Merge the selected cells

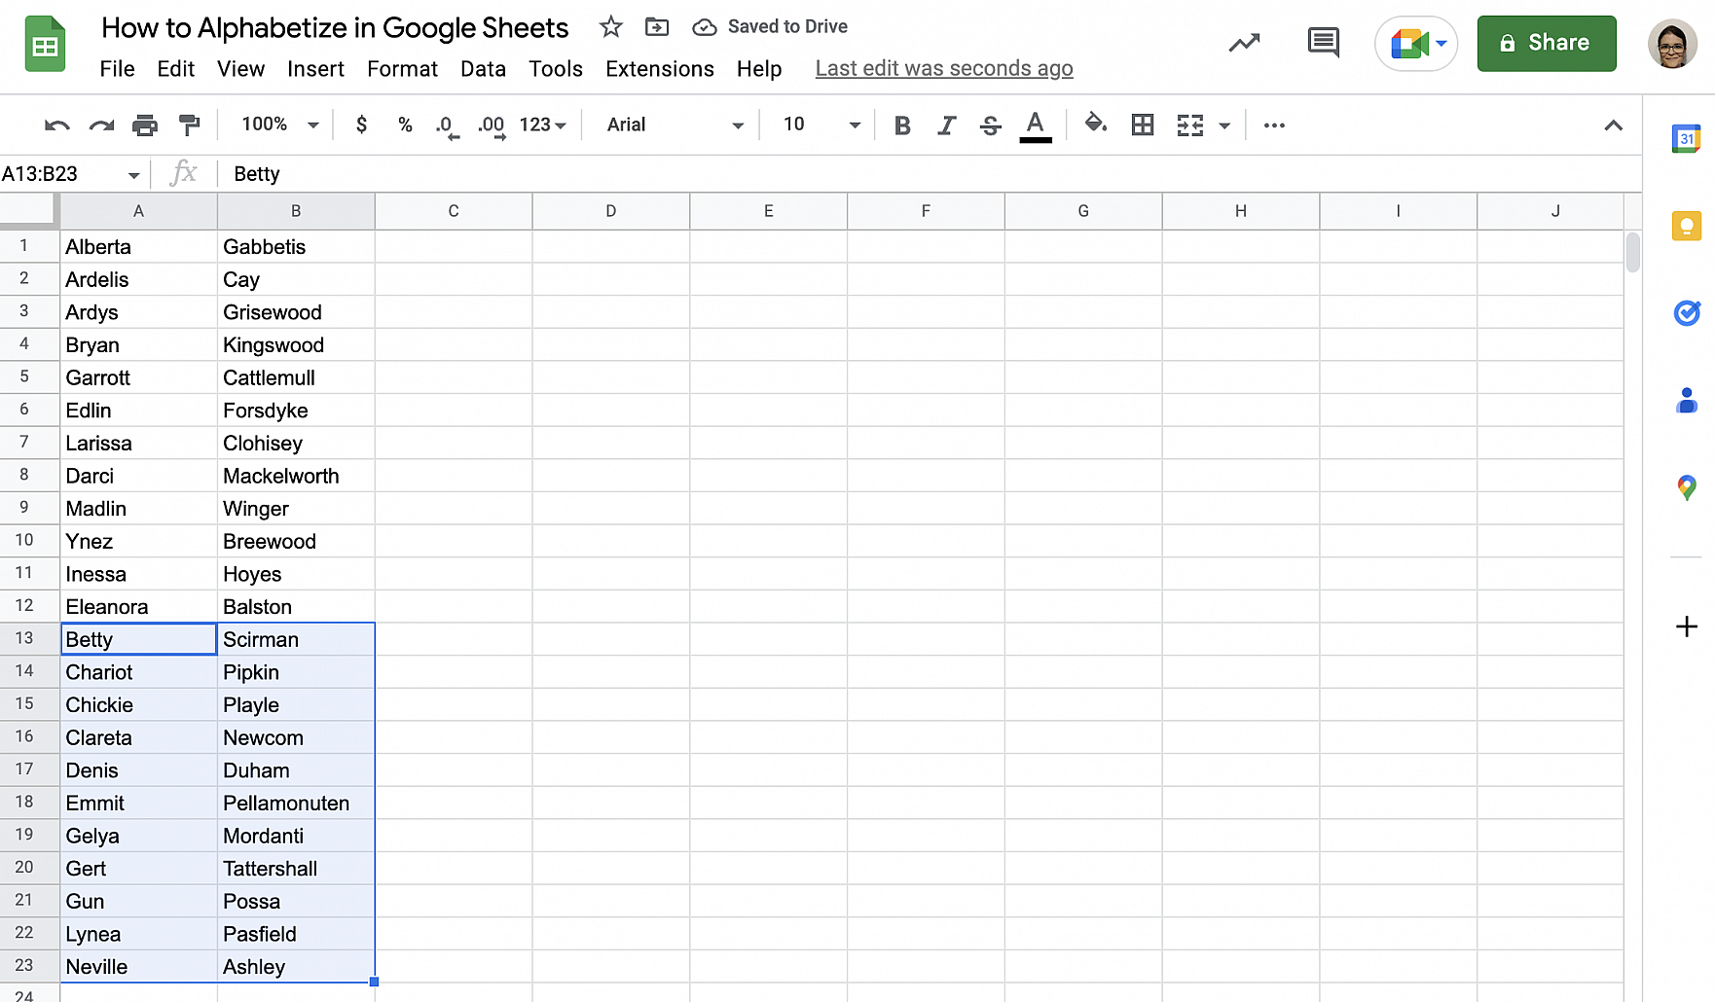point(1189,125)
